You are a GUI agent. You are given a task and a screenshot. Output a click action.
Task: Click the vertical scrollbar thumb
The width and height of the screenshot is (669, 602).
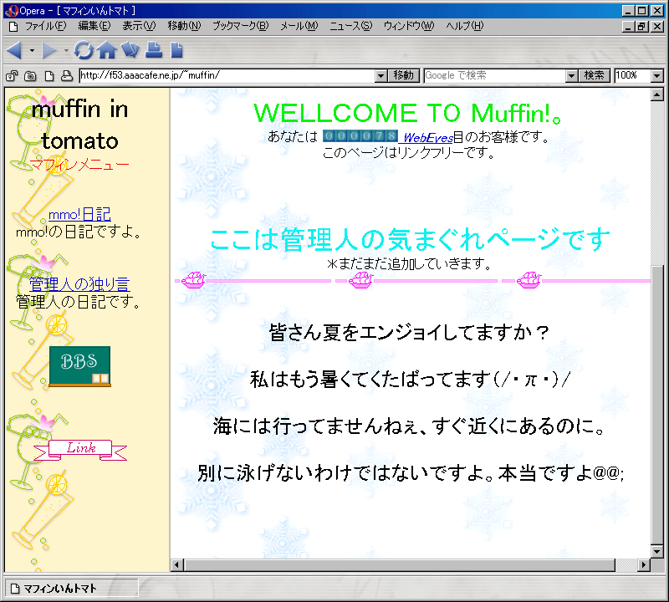pyautogui.click(x=657, y=403)
